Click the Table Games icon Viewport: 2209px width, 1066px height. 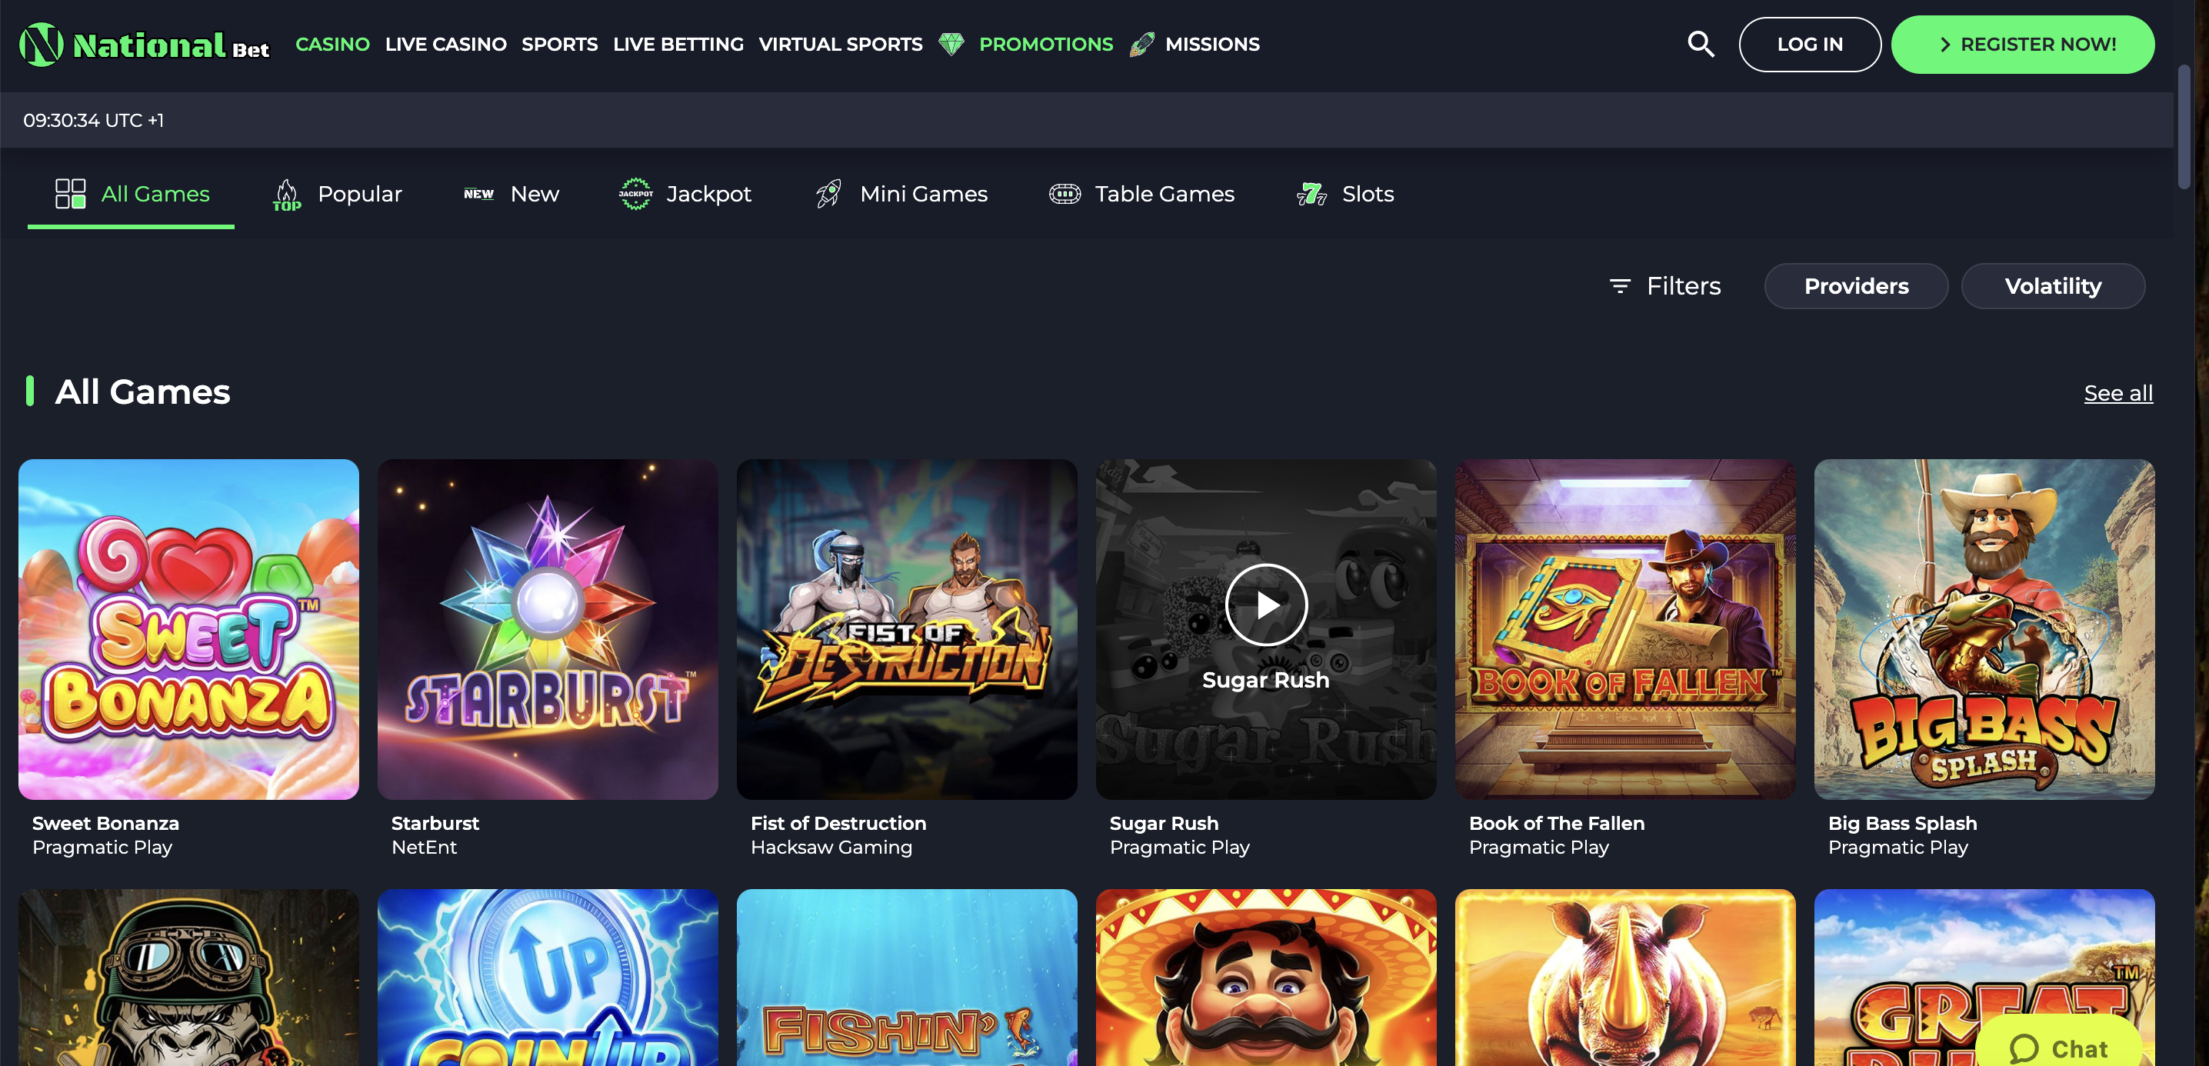tap(1065, 194)
